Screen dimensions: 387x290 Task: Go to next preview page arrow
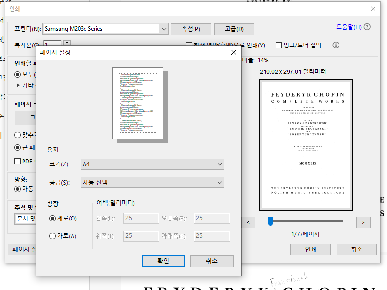(x=363, y=222)
